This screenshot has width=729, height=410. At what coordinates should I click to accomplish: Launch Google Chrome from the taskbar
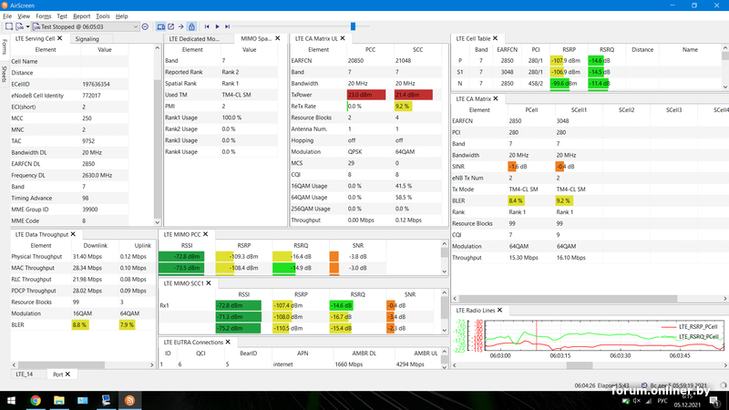pos(35,399)
